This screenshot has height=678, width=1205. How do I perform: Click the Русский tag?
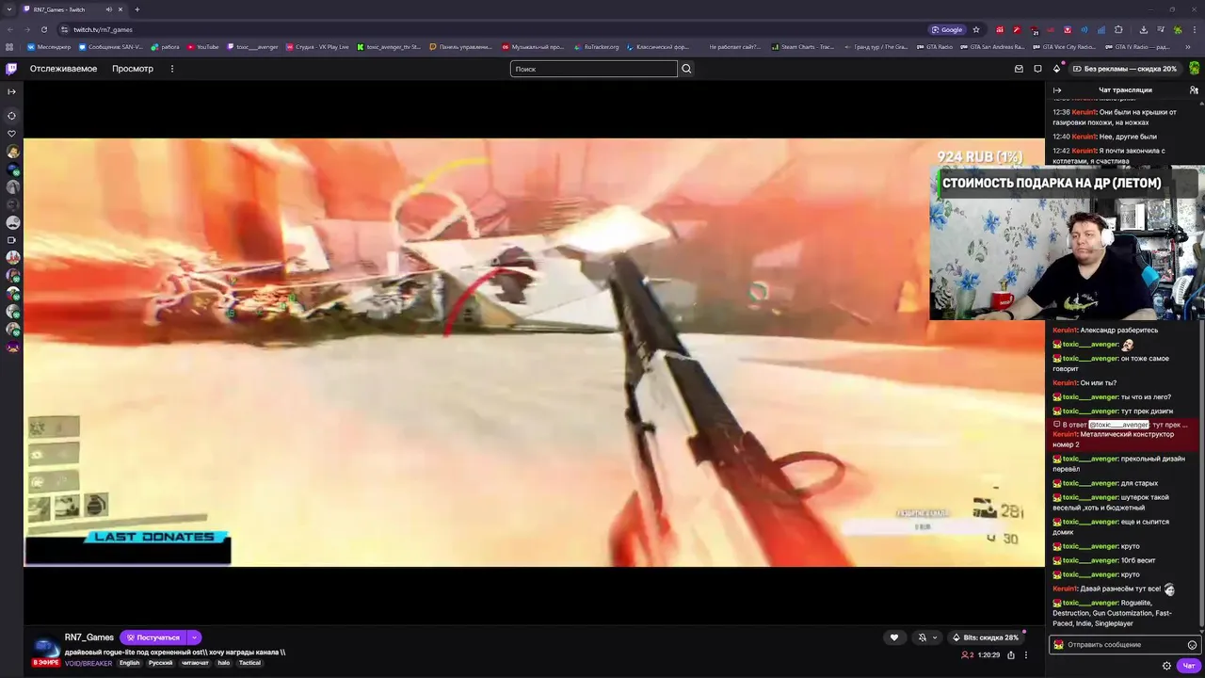point(160,663)
